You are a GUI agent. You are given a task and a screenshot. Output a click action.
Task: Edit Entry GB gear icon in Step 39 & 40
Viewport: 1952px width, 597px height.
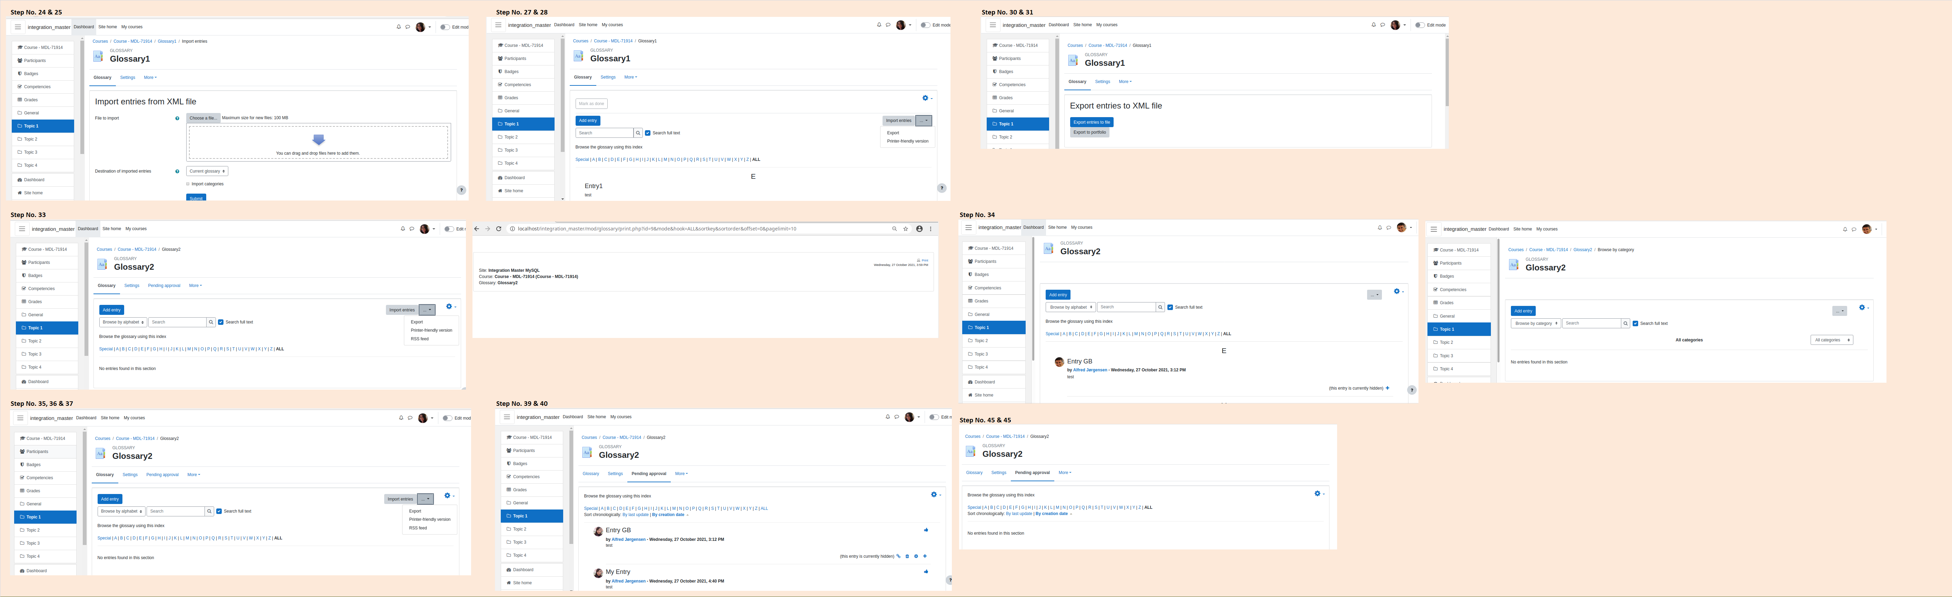915,556
